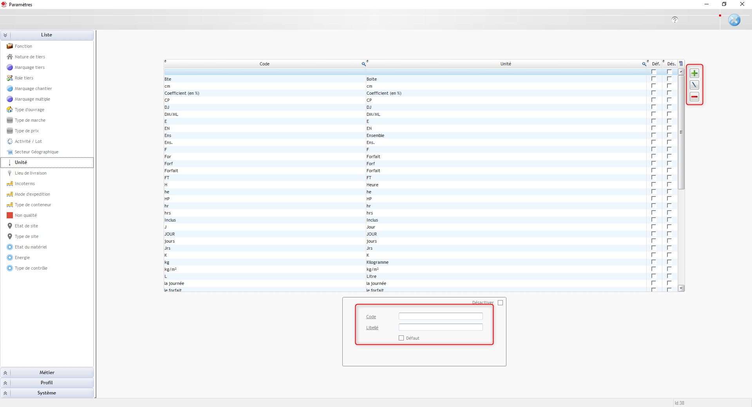This screenshot has height=407, width=752.
Task: Click the Code column search magnifier
Action: coord(363,64)
